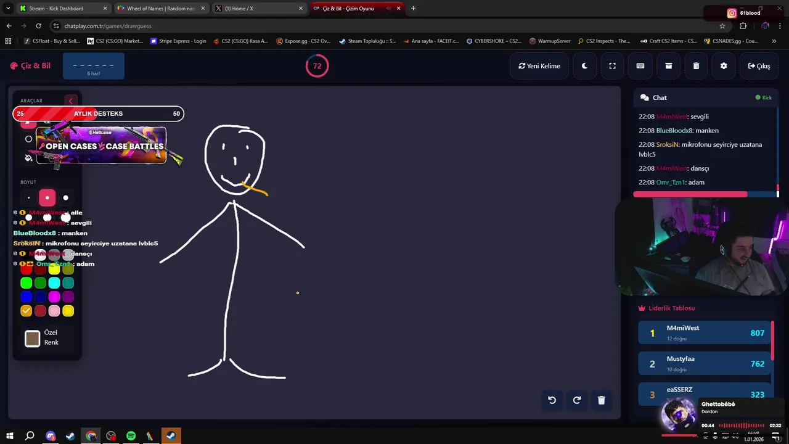Open Windows taskbar search

[x=30, y=436]
